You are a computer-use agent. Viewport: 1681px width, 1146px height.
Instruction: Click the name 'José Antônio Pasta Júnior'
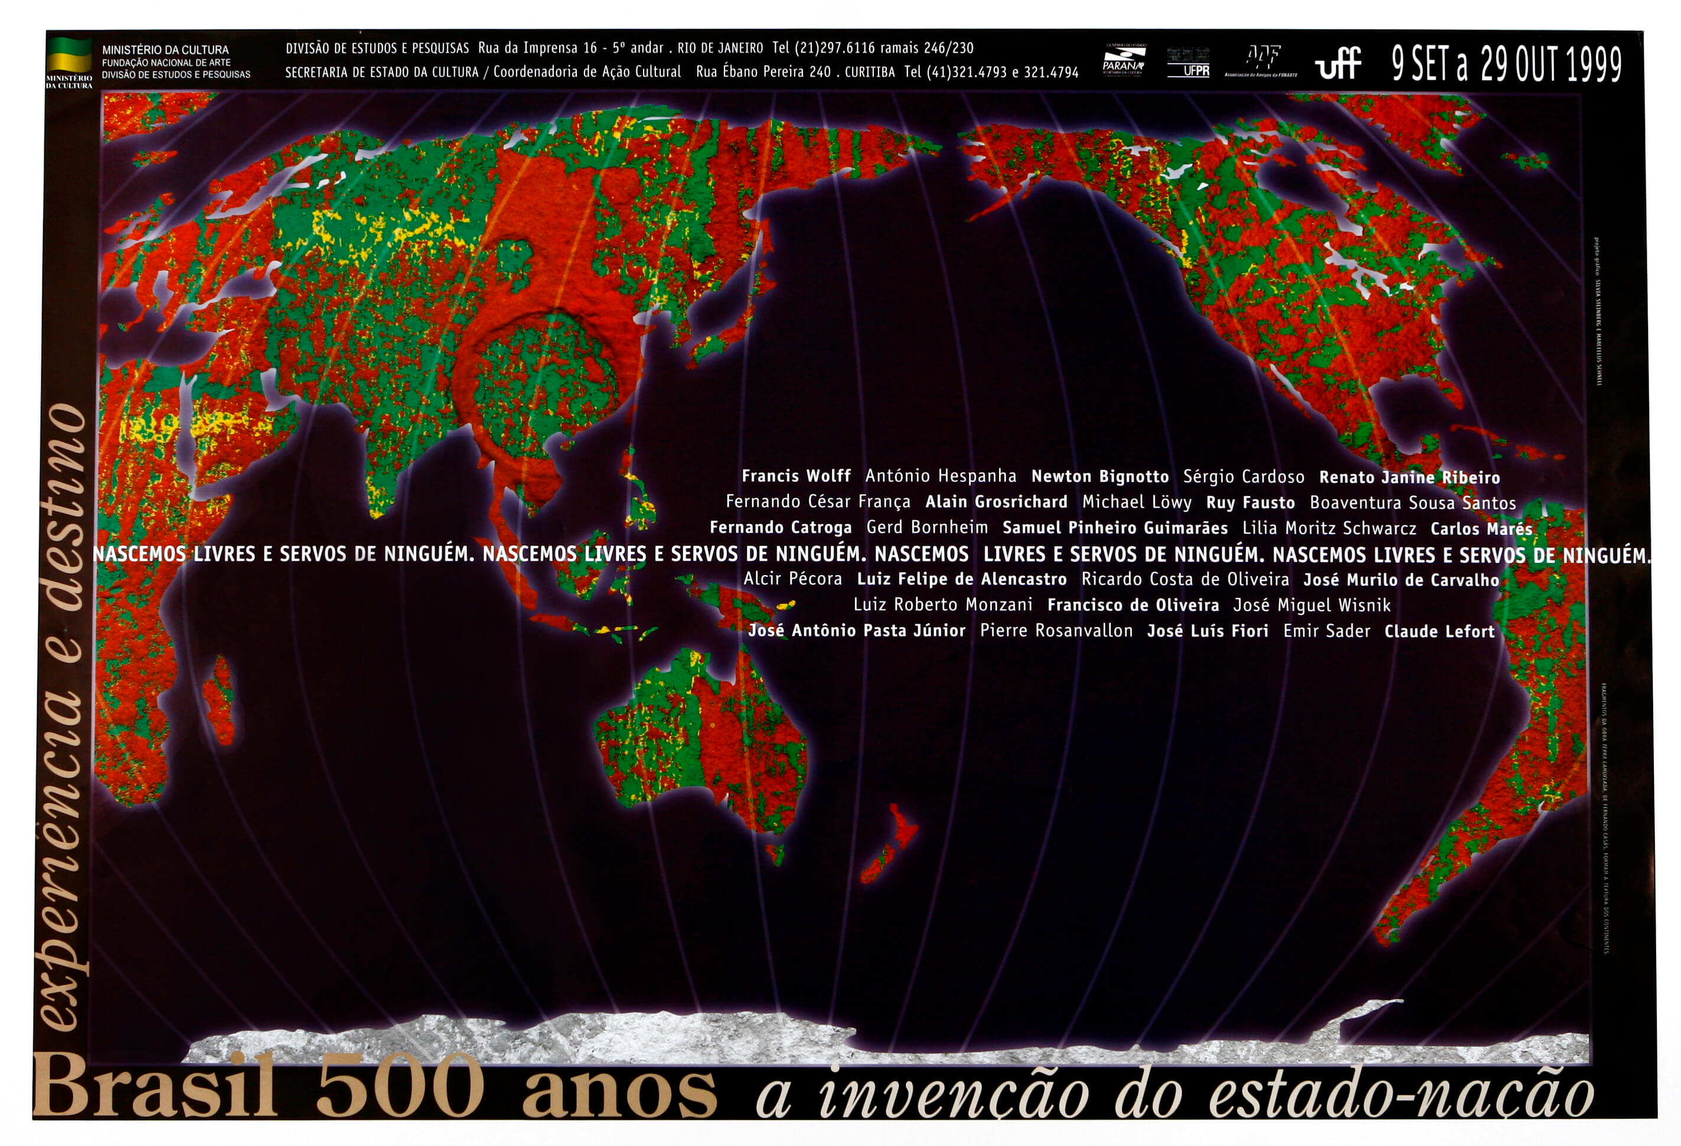(x=856, y=631)
